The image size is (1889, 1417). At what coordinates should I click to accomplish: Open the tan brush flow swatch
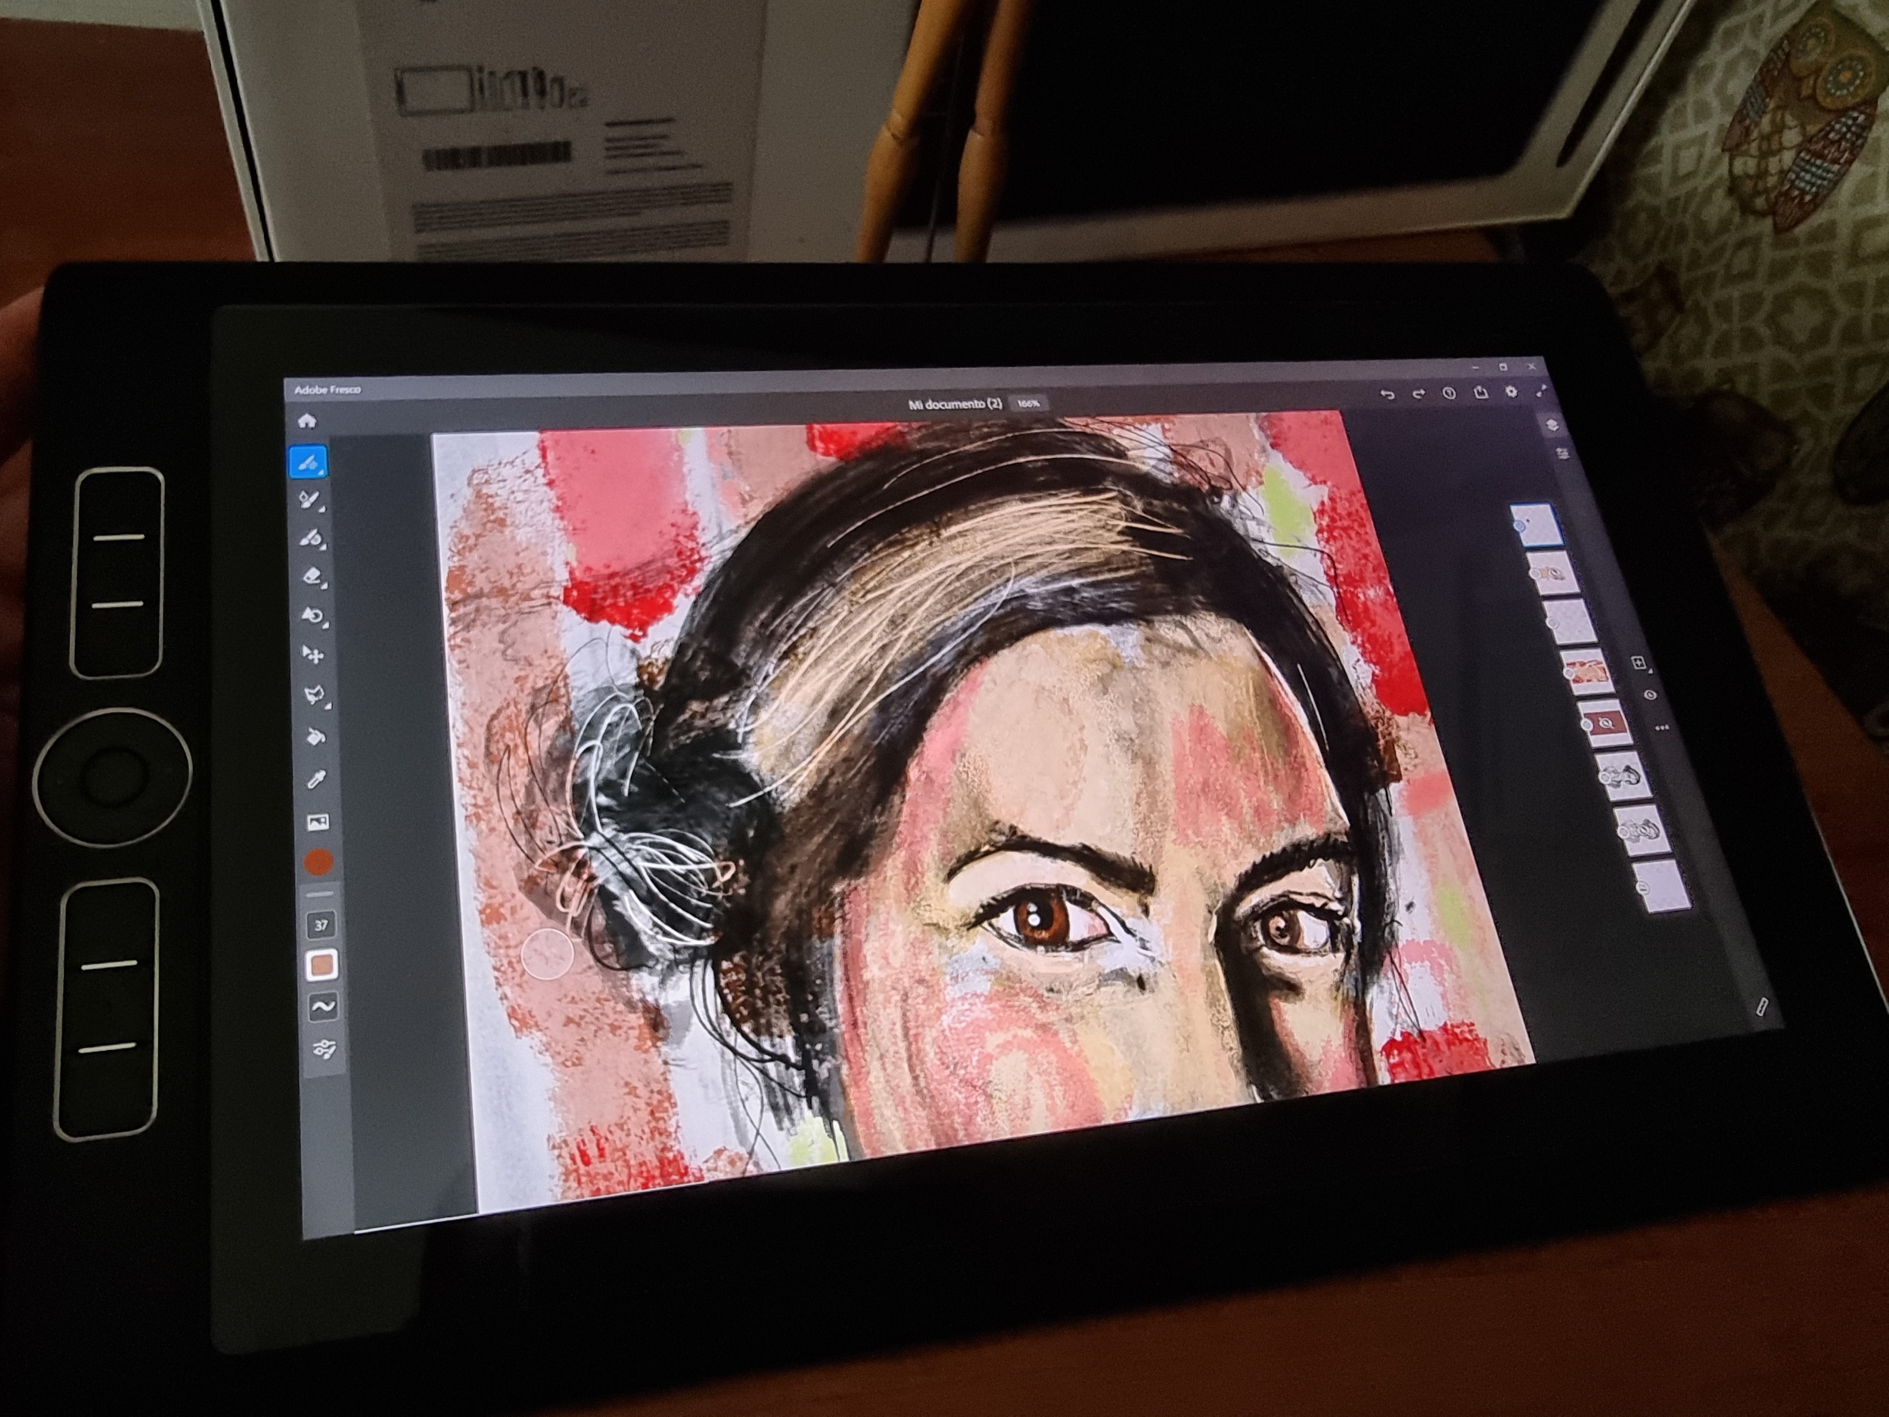[323, 966]
